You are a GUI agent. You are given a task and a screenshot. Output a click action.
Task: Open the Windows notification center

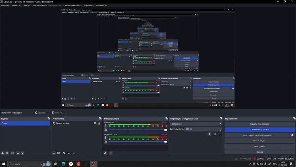click(291, 164)
